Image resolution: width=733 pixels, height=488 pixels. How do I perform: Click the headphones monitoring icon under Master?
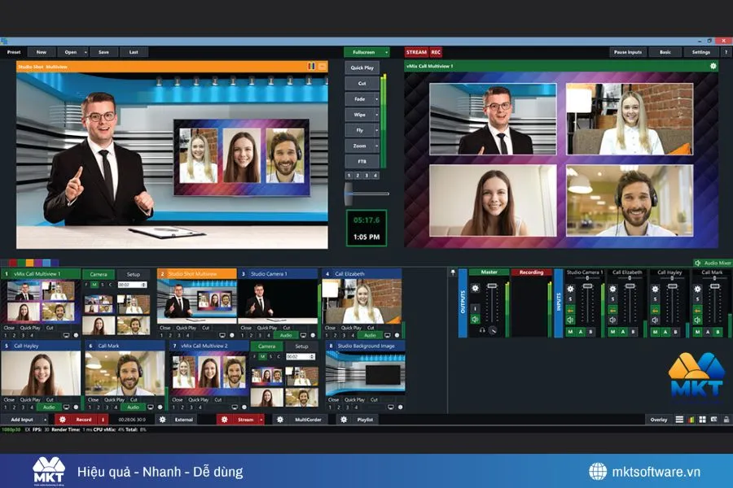[481, 329]
